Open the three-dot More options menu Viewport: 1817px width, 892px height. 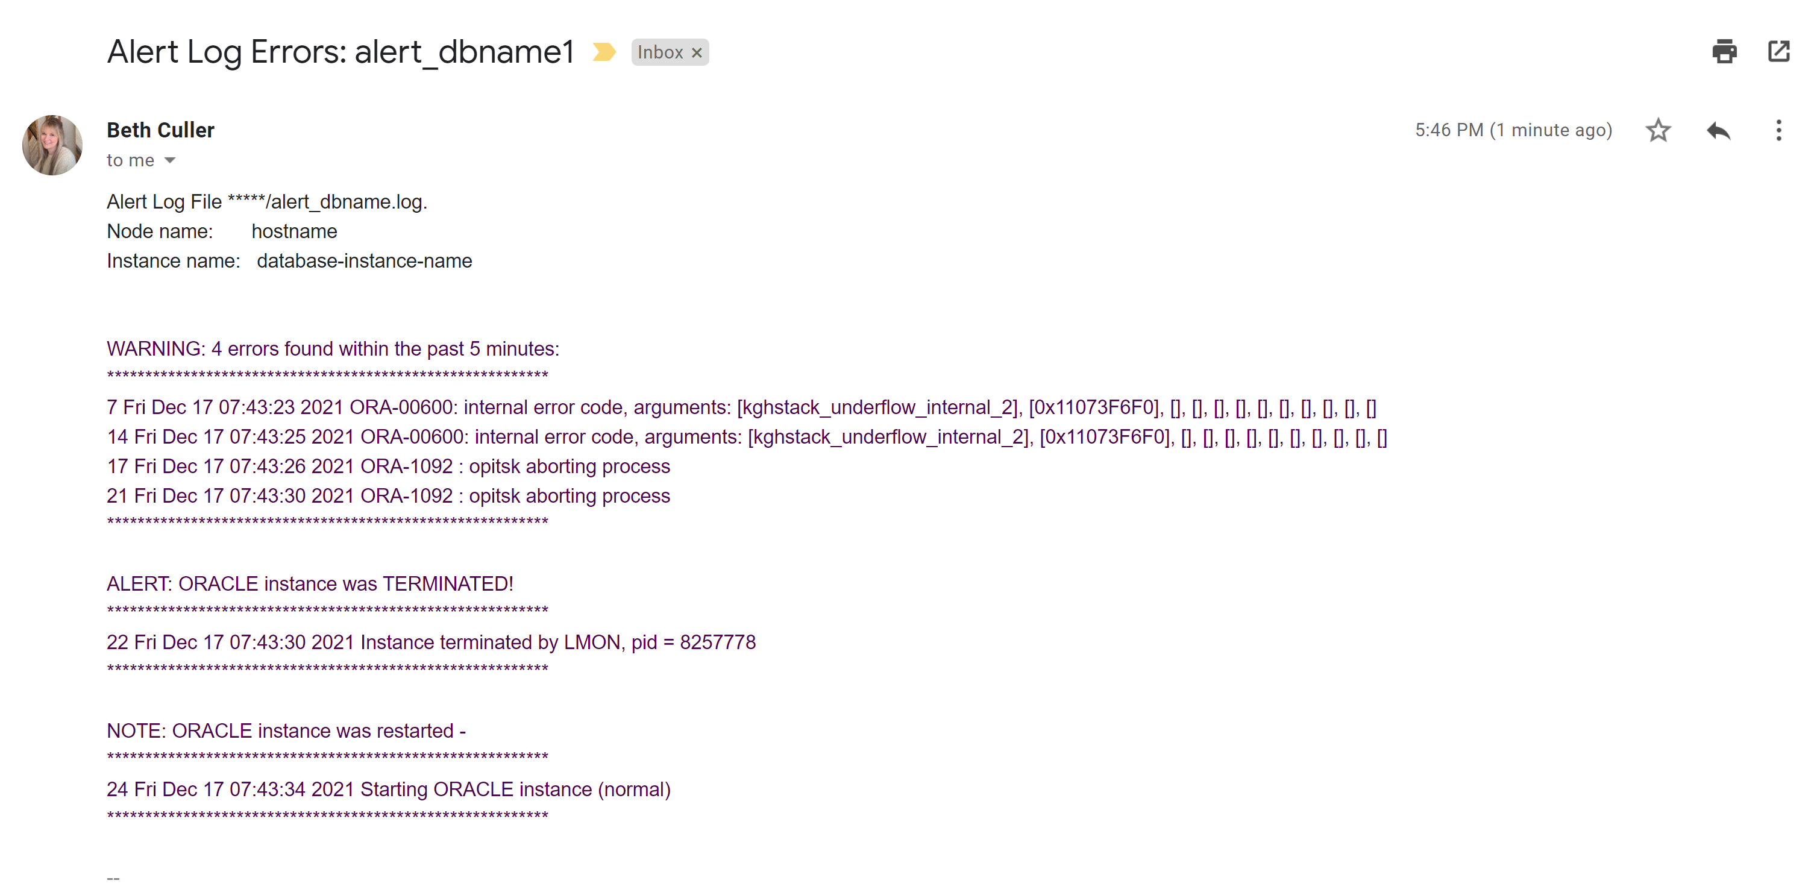pos(1778,130)
